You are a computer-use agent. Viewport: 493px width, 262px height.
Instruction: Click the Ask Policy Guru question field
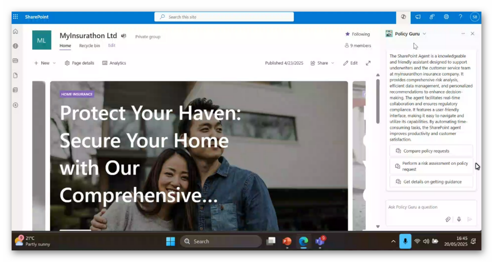click(431, 207)
